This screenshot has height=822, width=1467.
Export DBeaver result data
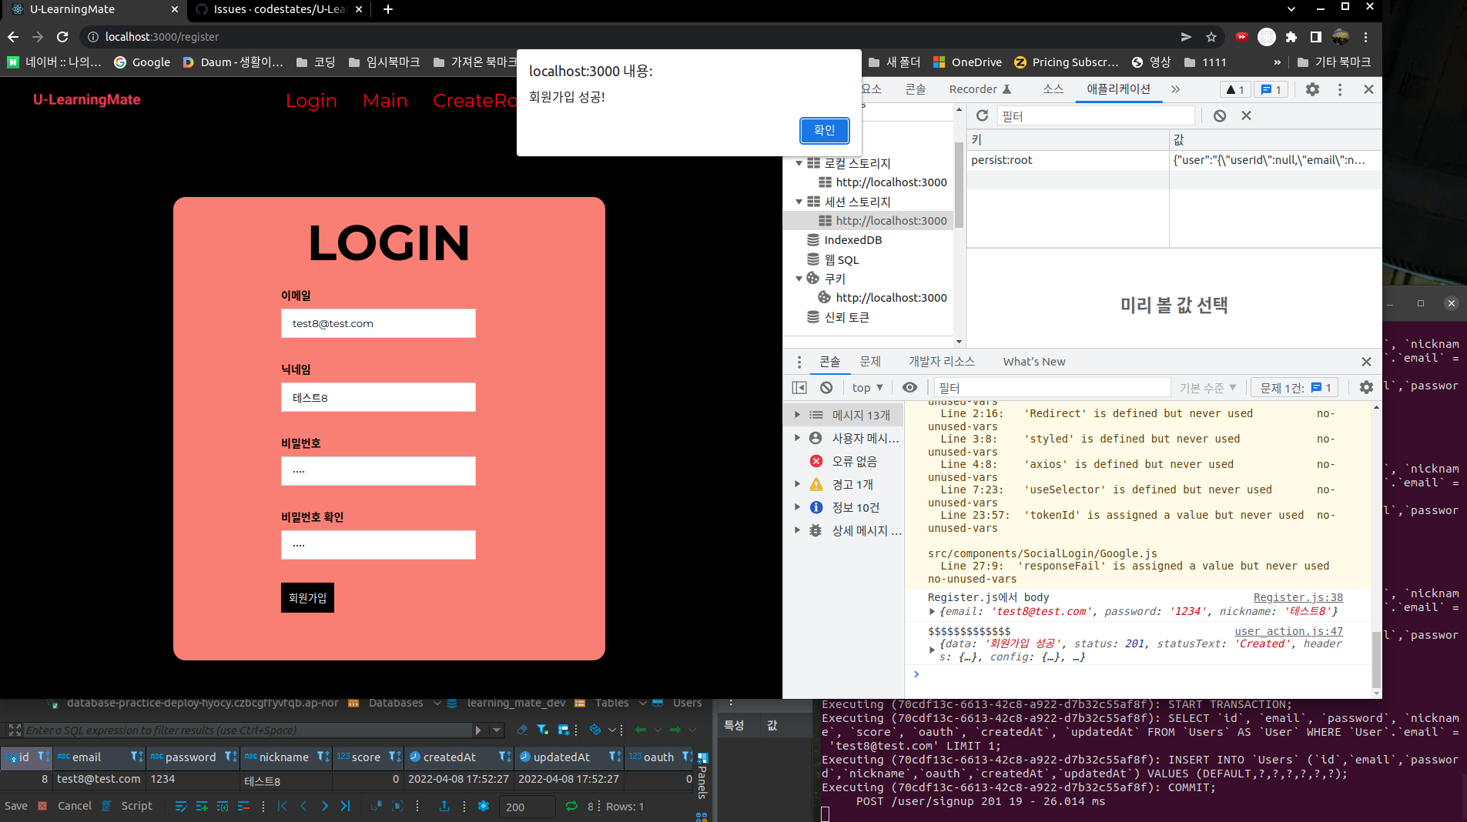[x=444, y=806]
